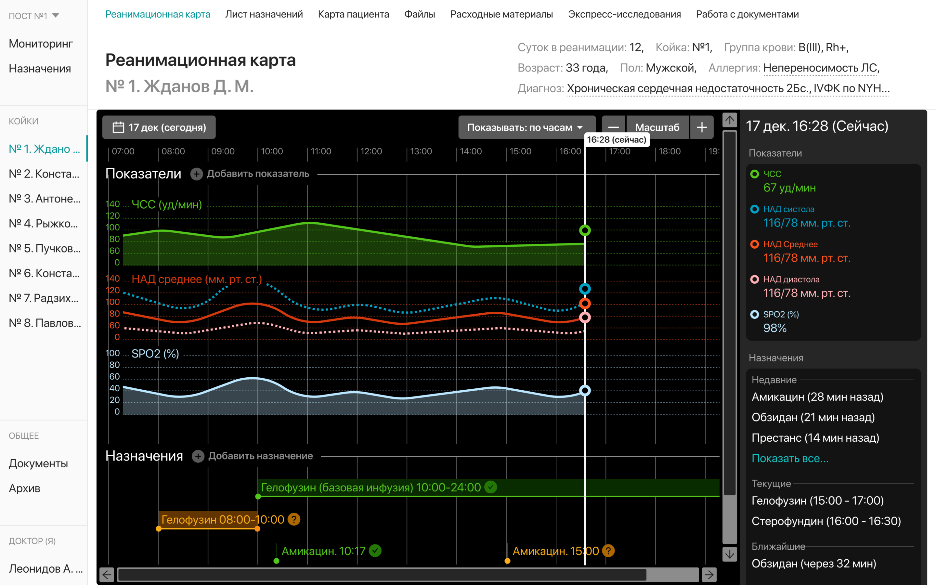Select bed № 4. Рыжко in sidebar

(x=43, y=224)
